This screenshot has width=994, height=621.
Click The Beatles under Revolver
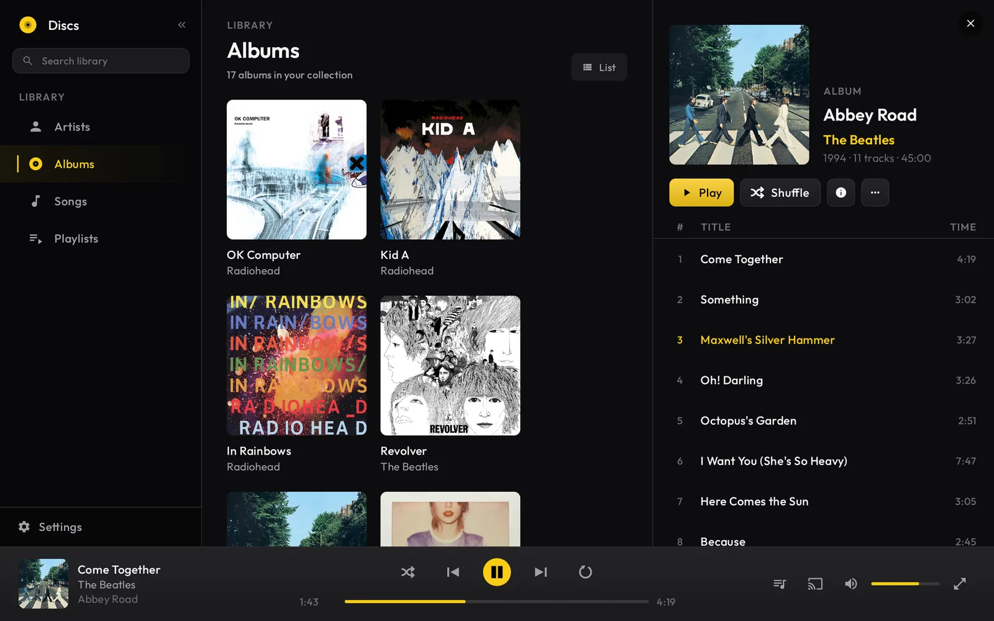pos(409,466)
